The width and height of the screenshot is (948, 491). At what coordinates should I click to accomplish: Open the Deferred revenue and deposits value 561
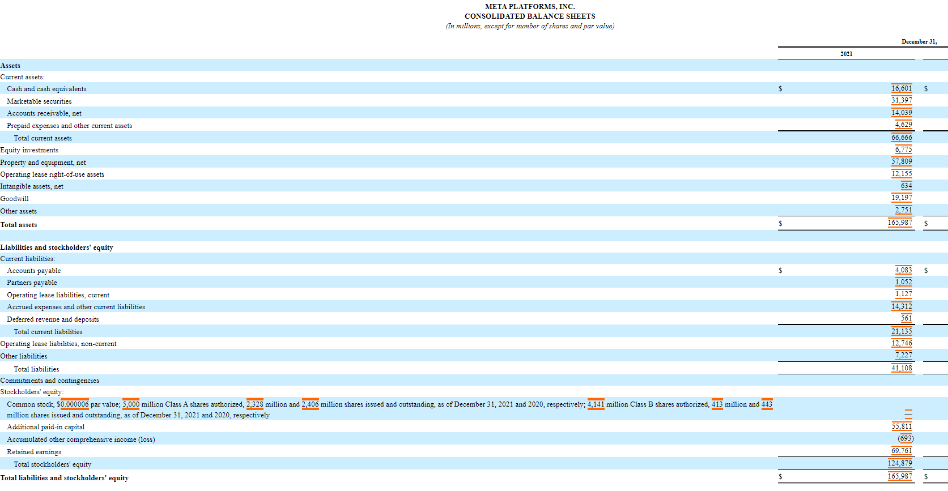pyautogui.click(x=907, y=318)
